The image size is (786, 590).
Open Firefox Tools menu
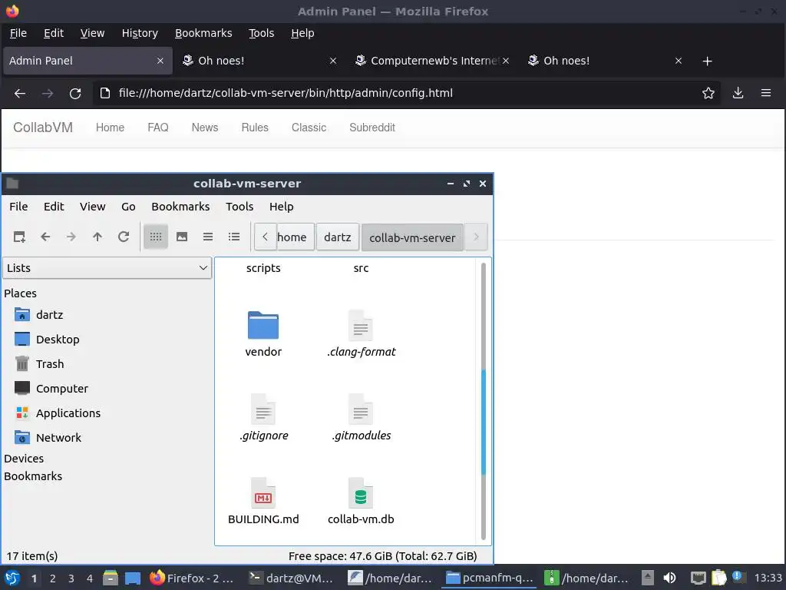coord(261,33)
